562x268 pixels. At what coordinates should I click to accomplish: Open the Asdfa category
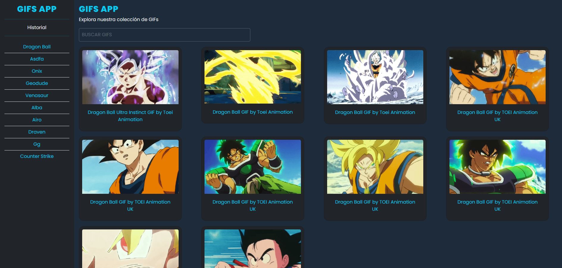tap(37, 59)
